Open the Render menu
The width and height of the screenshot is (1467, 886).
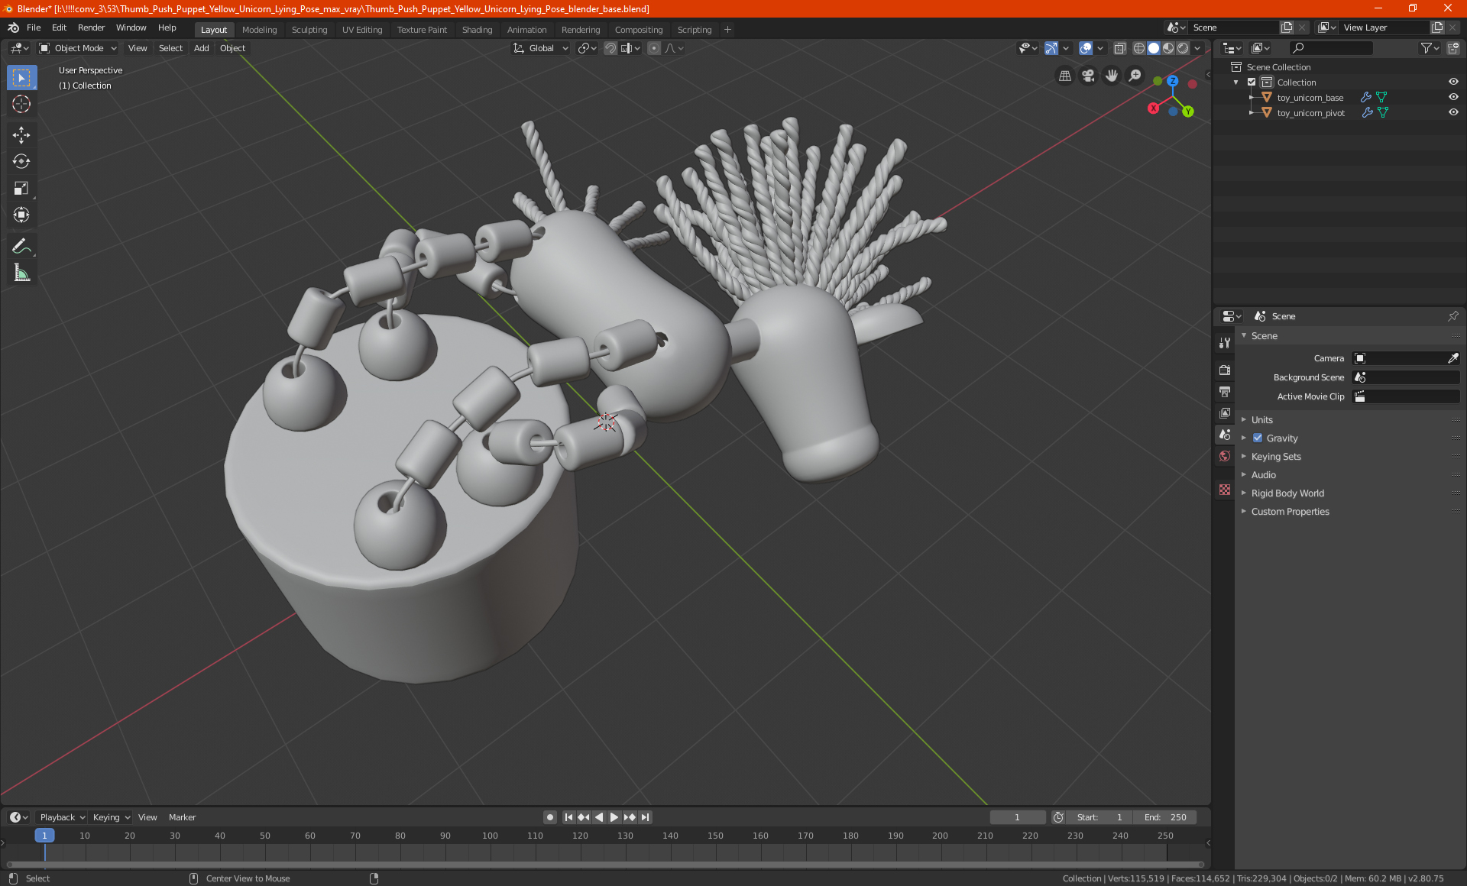(x=91, y=27)
